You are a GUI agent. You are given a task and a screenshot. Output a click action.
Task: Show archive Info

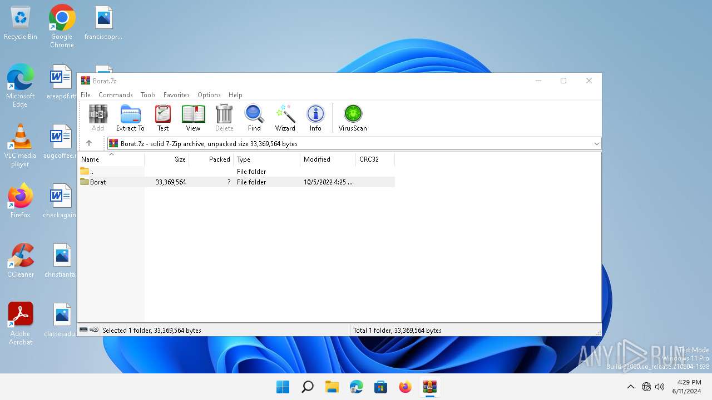coord(315,118)
